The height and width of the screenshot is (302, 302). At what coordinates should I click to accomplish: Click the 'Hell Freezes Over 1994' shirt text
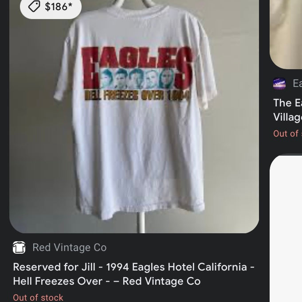pyautogui.click(x=136, y=94)
